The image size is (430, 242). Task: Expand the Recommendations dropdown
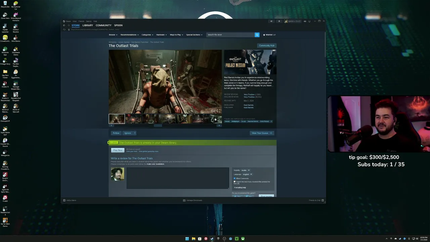click(129, 35)
